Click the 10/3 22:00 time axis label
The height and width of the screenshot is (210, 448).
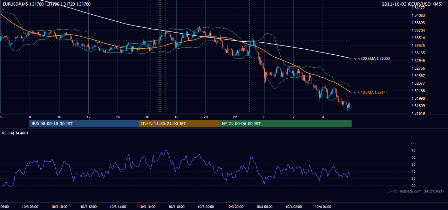pos(235,207)
